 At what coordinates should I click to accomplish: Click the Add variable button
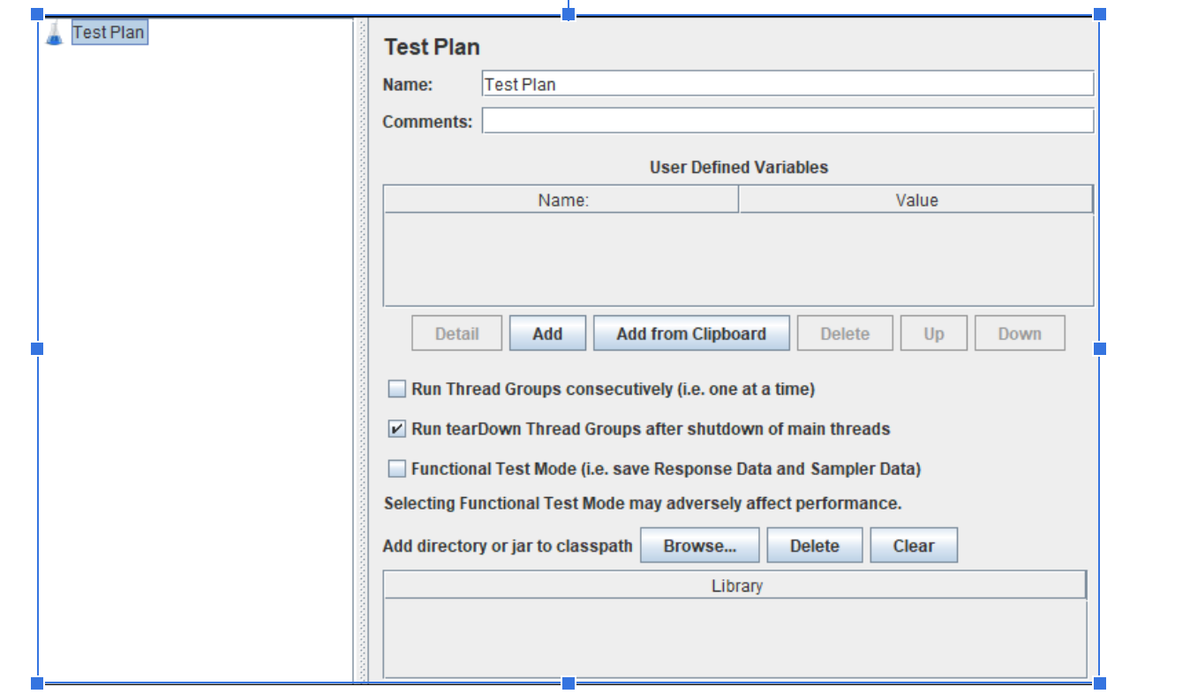click(547, 334)
